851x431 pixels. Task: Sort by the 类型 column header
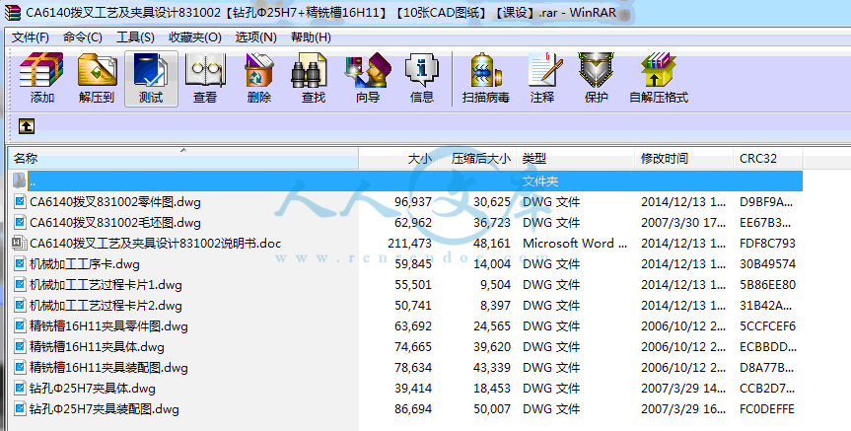click(575, 159)
